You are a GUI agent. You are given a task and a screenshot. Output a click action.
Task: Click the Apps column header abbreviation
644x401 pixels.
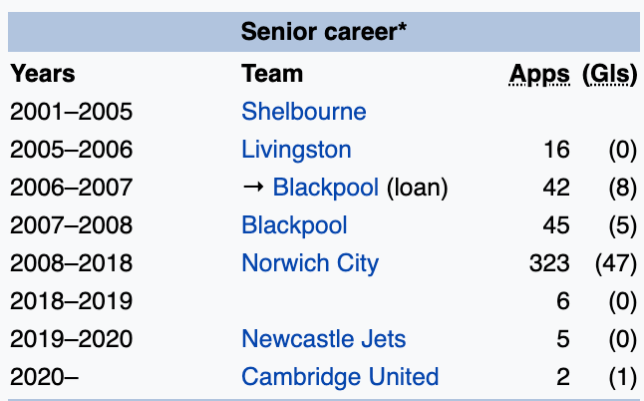click(x=539, y=74)
